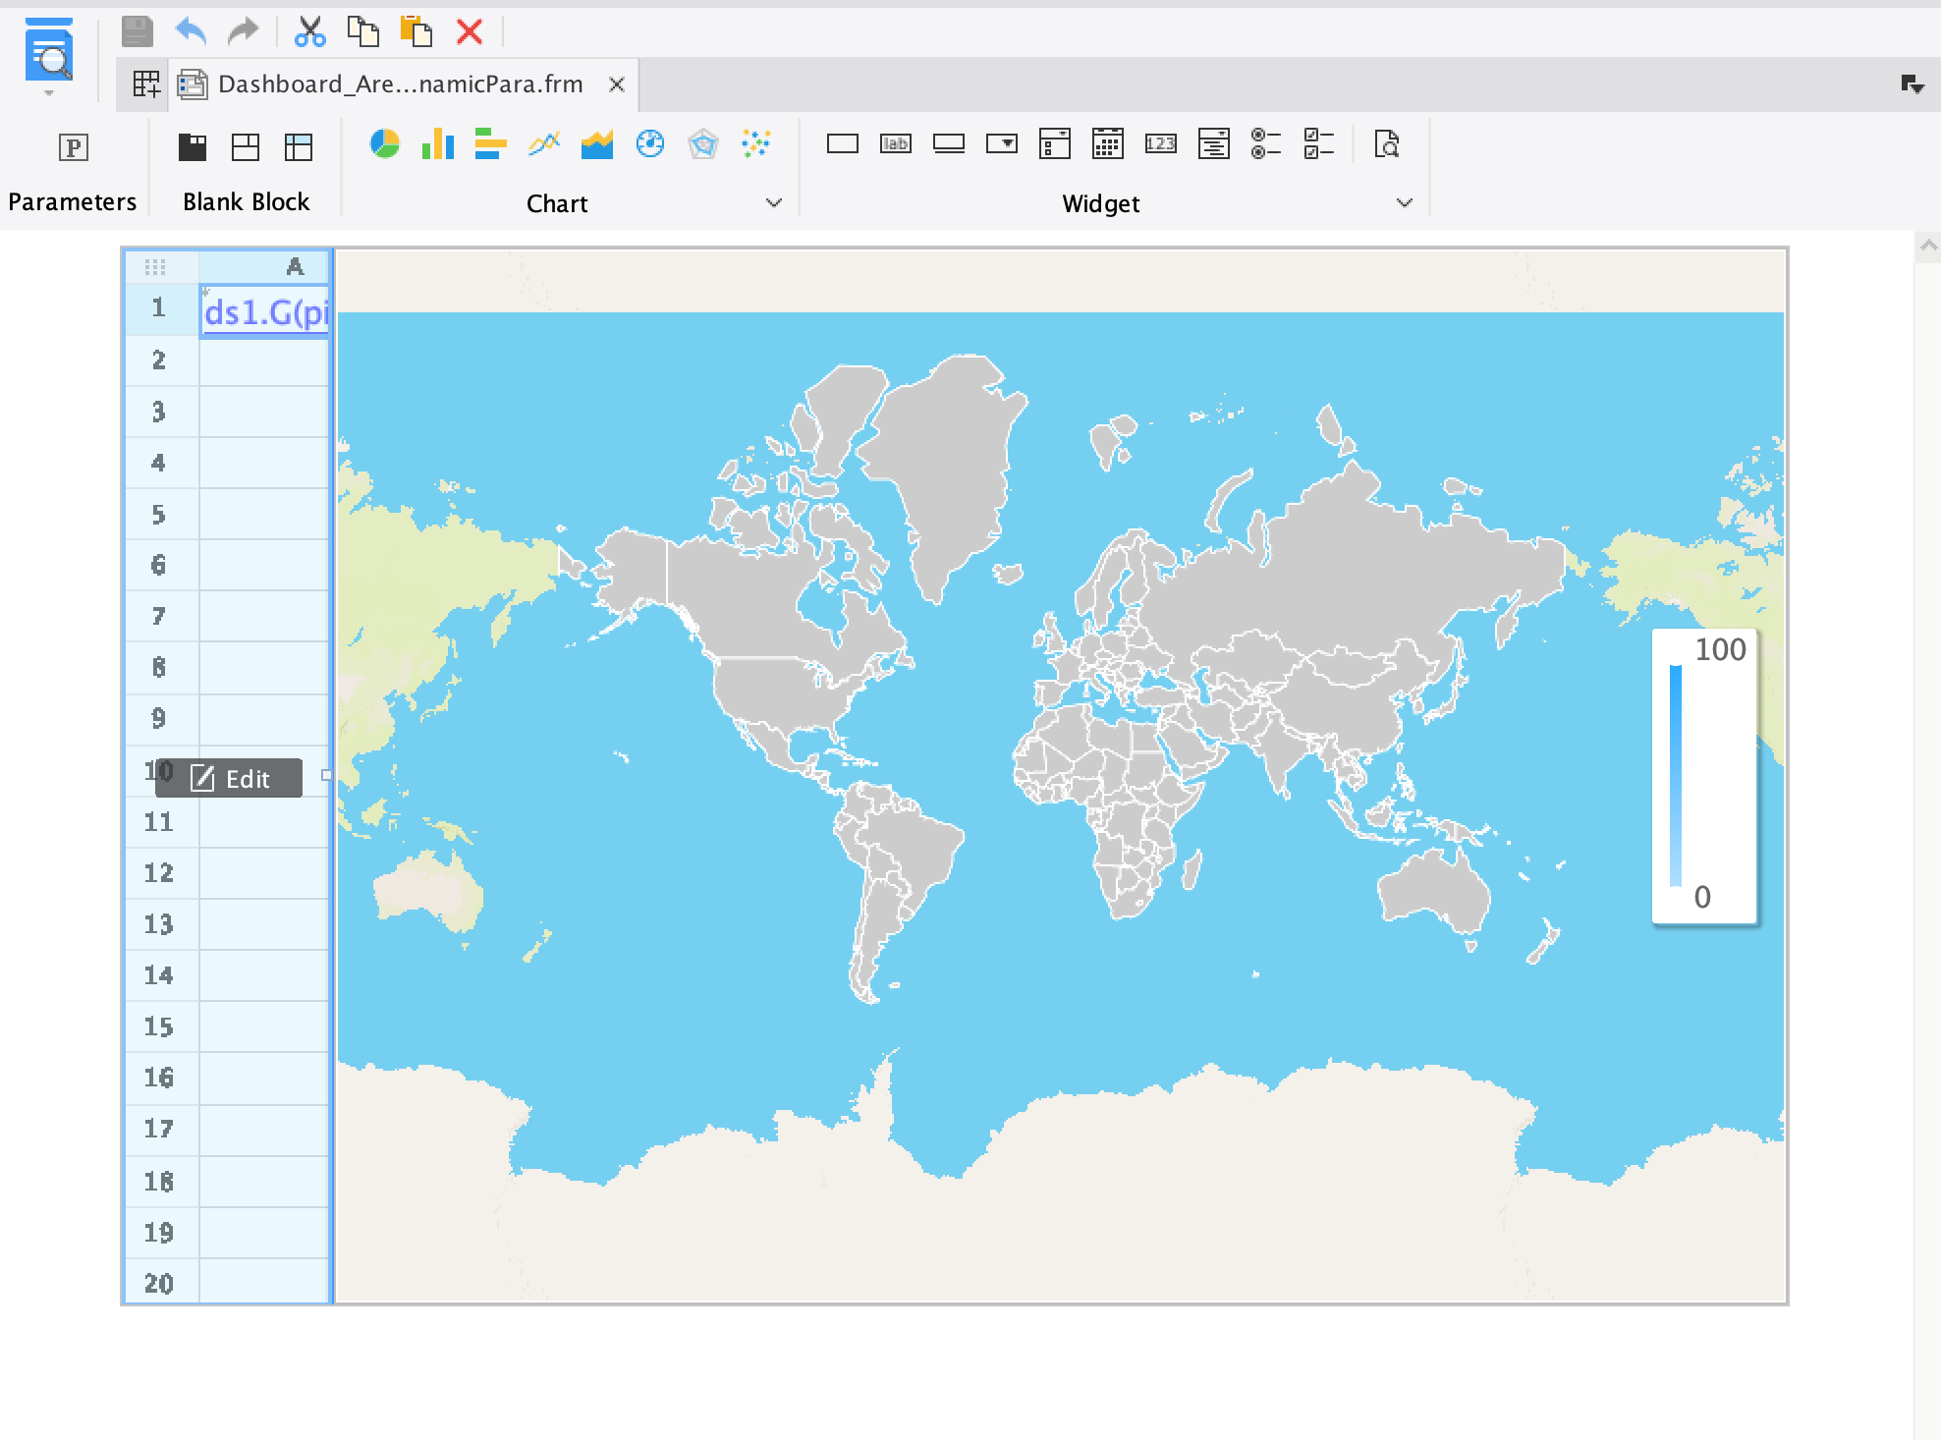Expand the Chart gallery dropdown
This screenshot has width=1941, height=1440.
[x=774, y=203]
